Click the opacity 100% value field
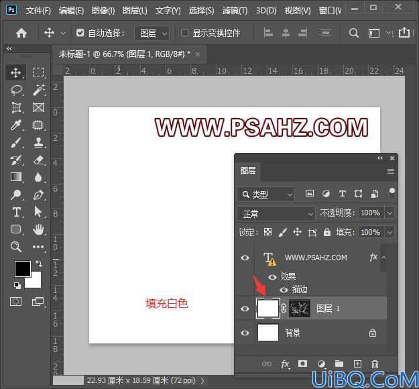Image resolution: width=419 pixels, height=389 pixels. pyautogui.click(x=371, y=213)
